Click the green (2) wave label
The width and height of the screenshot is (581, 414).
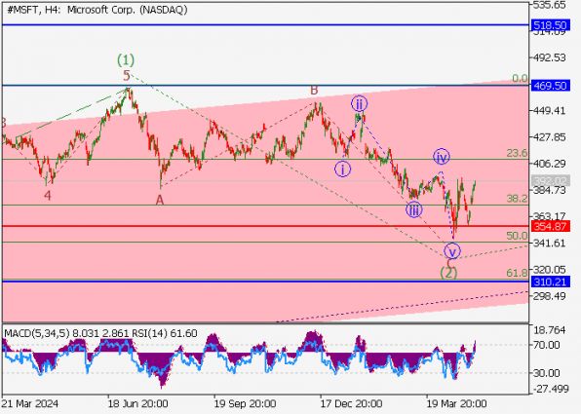pyautogui.click(x=448, y=274)
